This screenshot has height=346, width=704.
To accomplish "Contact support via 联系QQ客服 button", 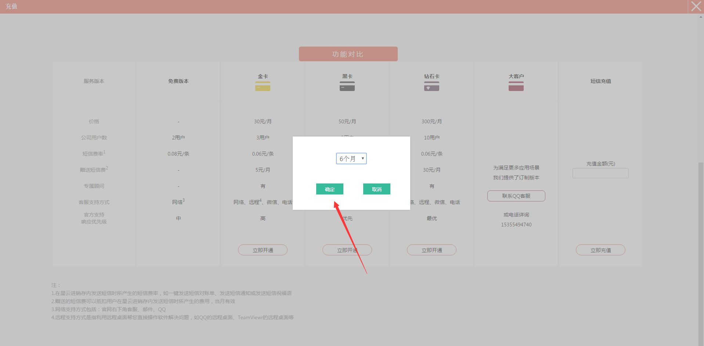I will pos(516,196).
